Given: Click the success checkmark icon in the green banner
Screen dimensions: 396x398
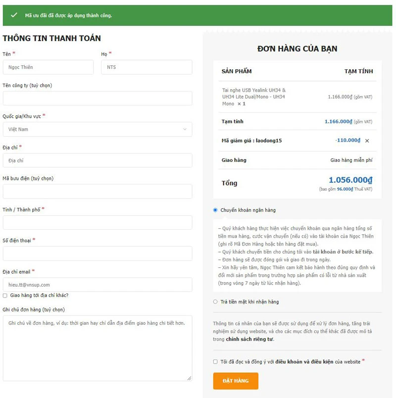Looking at the screenshot, I should click(14, 15).
